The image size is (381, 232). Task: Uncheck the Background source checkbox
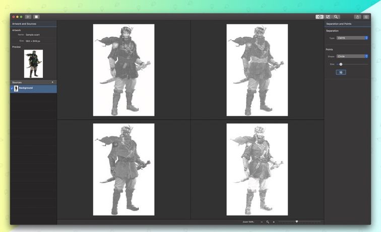point(12,88)
